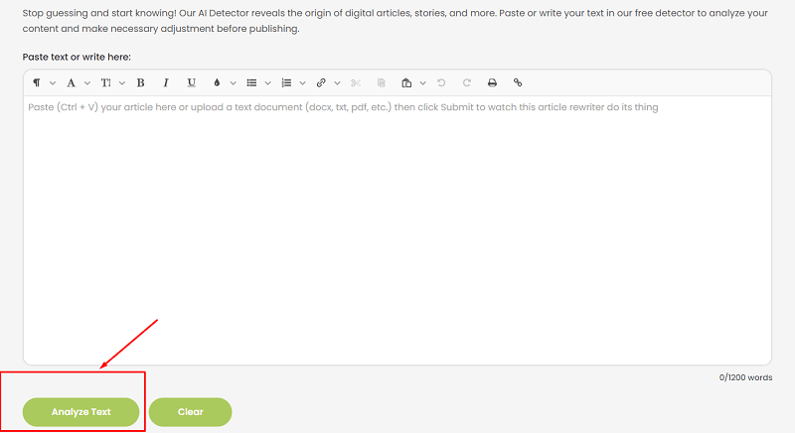
Task: Click the copy icon in toolbar
Action: point(381,82)
